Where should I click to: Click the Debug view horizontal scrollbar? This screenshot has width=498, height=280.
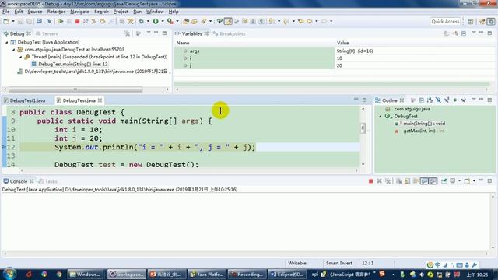75,89
